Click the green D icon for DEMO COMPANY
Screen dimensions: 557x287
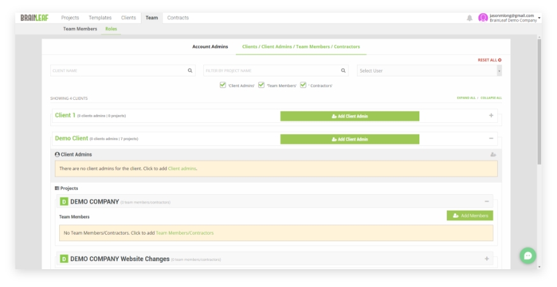[64, 202]
